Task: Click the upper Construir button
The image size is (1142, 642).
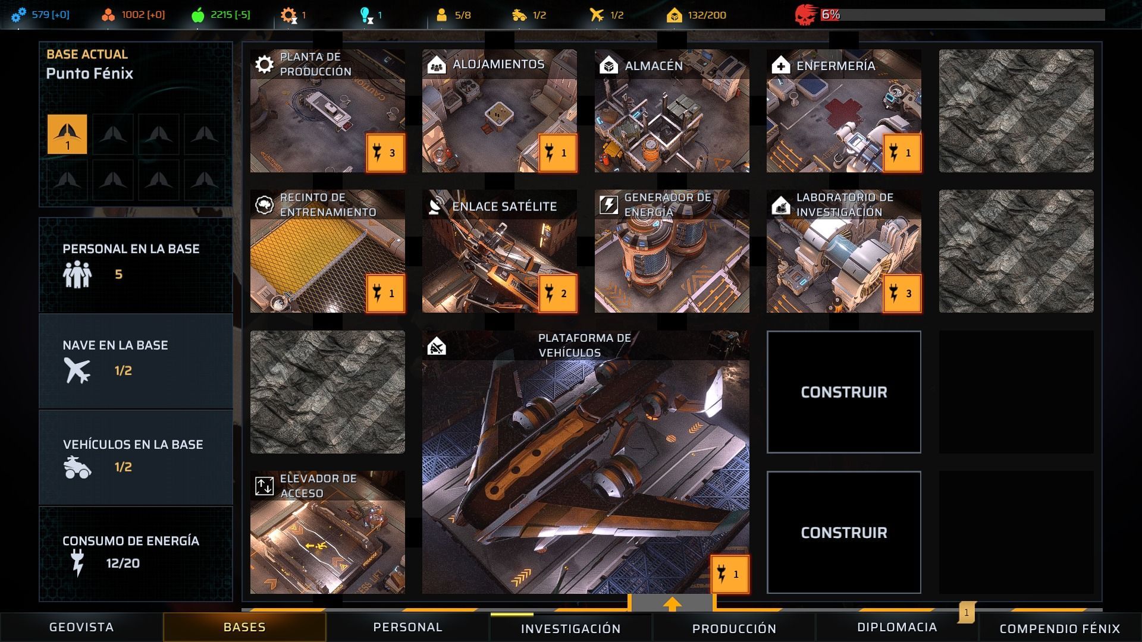Action: pyautogui.click(x=844, y=392)
